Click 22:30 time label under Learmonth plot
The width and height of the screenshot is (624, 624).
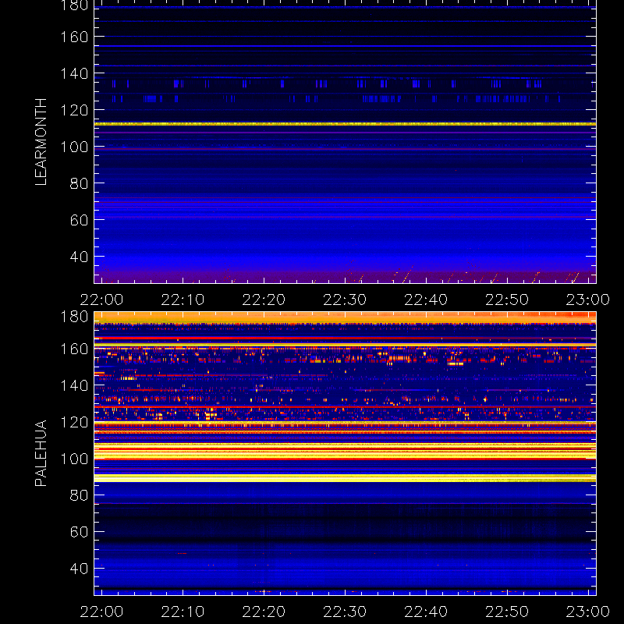[345, 300]
